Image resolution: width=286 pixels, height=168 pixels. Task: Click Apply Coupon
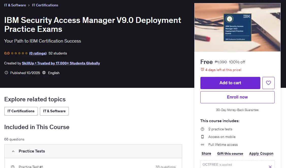(261, 153)
